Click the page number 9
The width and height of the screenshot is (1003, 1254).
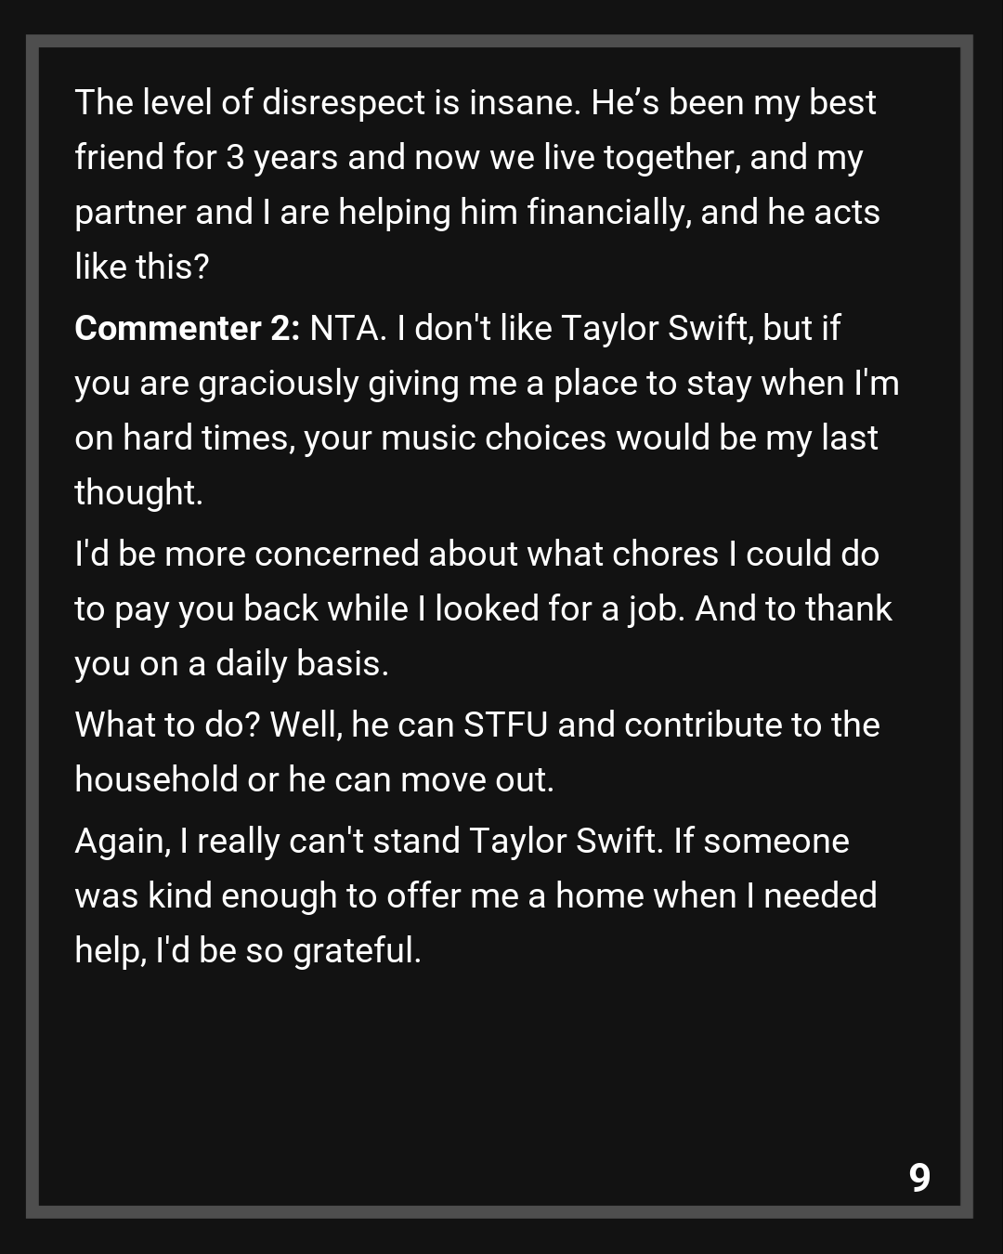point(919,1177)
